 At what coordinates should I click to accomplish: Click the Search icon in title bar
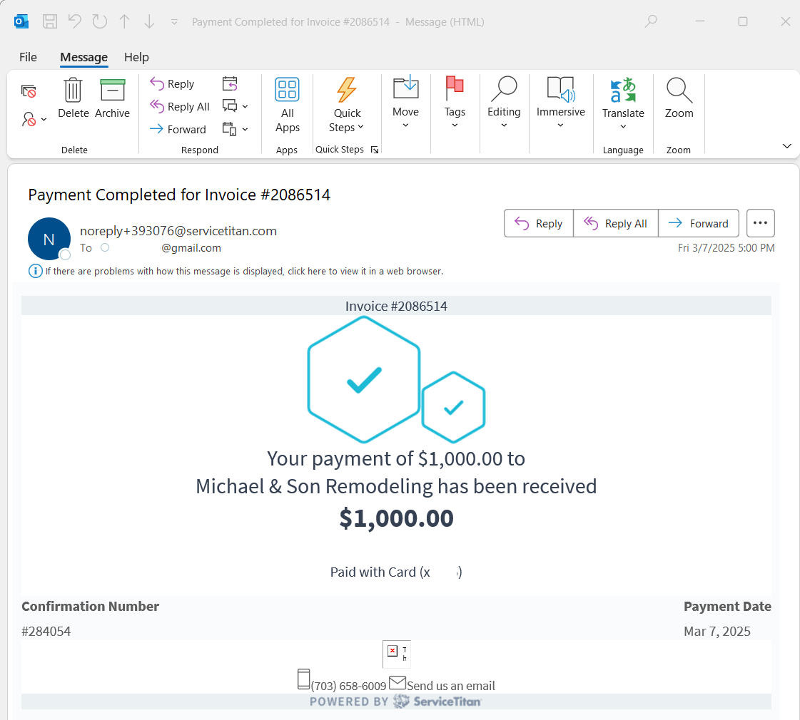click(x=651, y=21)
